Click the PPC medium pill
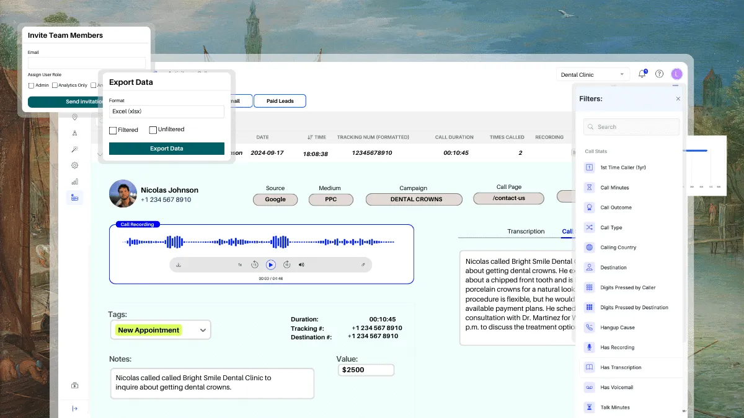The height and width of the screenshot is (418, 744). (x=330, y=199)
